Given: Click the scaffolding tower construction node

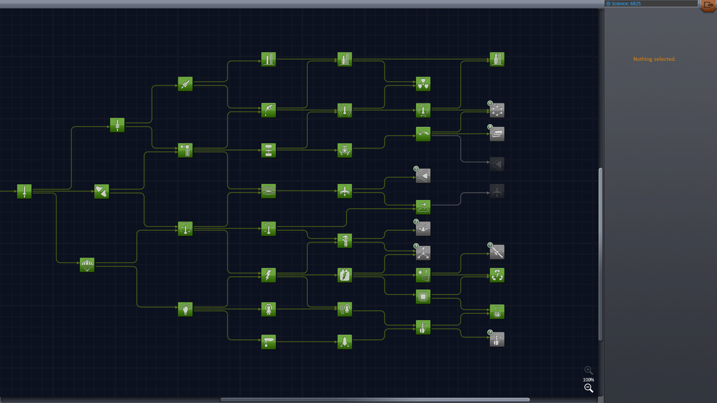Looking at the screenshot, I should click(x=185, y=150).
